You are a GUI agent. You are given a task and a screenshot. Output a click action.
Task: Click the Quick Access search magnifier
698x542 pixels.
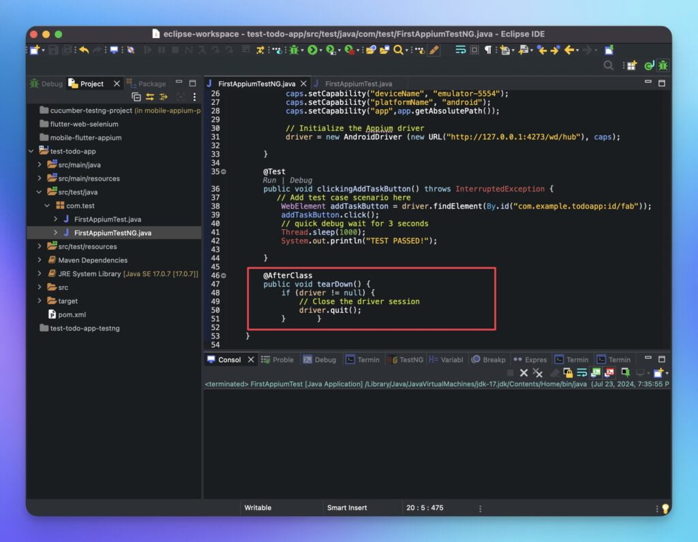[609, 66]
